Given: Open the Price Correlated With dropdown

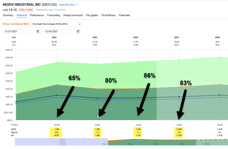Looking at the screenshot, I should 57,24.
